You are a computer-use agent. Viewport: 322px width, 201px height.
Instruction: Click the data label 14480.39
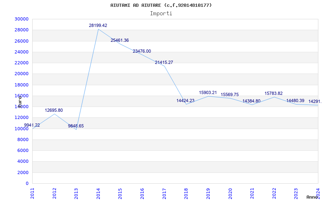[295, 101]
